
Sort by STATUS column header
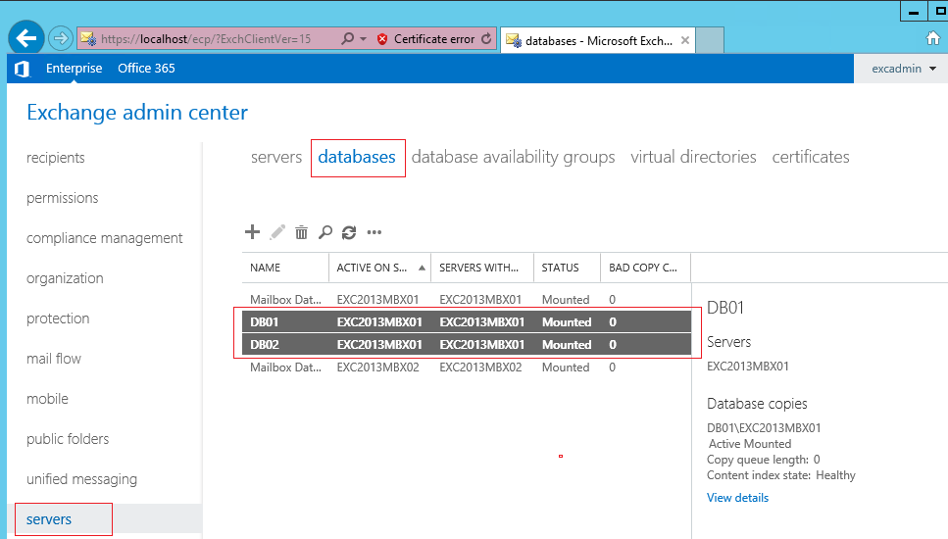[567, 268]
